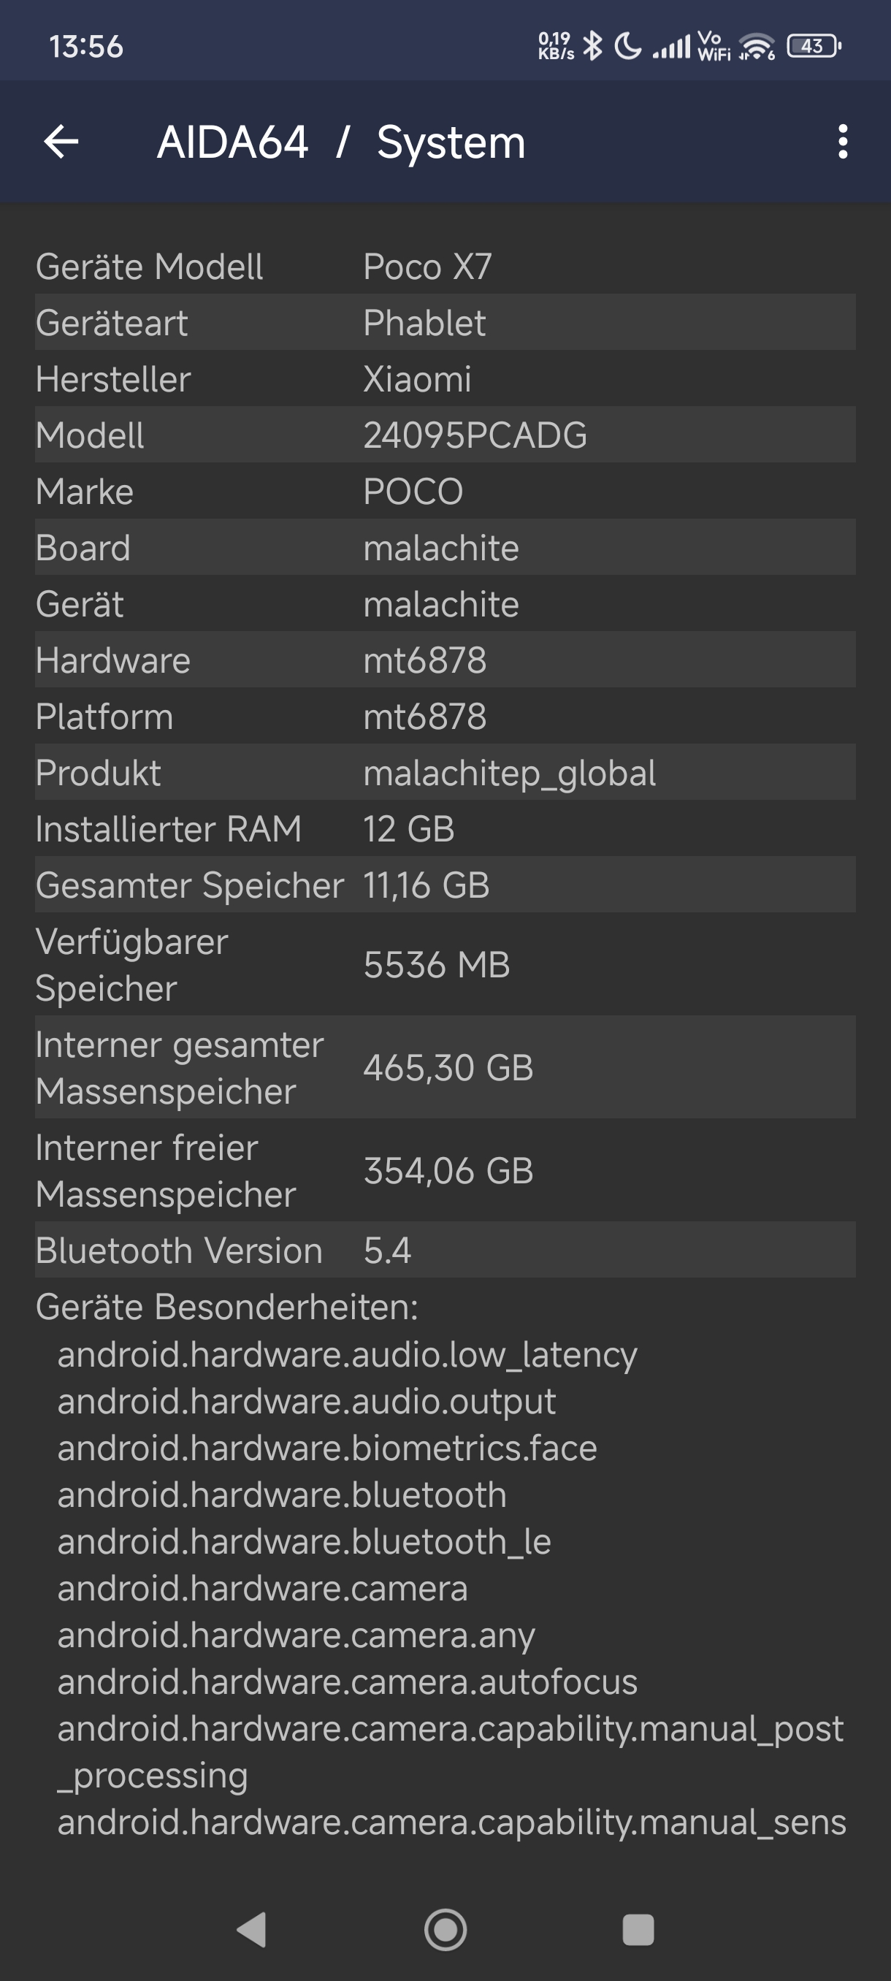The image size is (891, 1981).
Task: Tap the Bluetooth status bar icon
Action: click(592, 46)
